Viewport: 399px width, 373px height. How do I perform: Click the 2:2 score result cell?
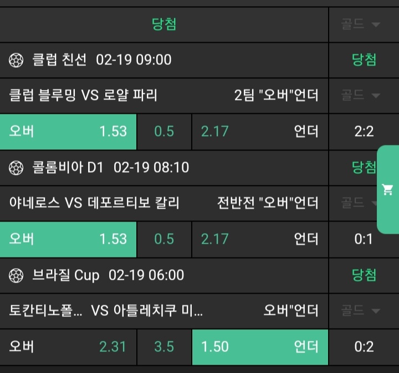tap(364, 132)
